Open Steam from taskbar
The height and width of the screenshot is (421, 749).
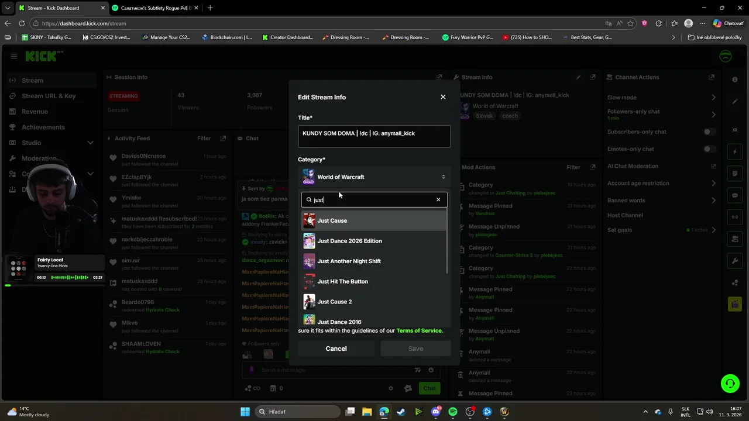[401, 412]
